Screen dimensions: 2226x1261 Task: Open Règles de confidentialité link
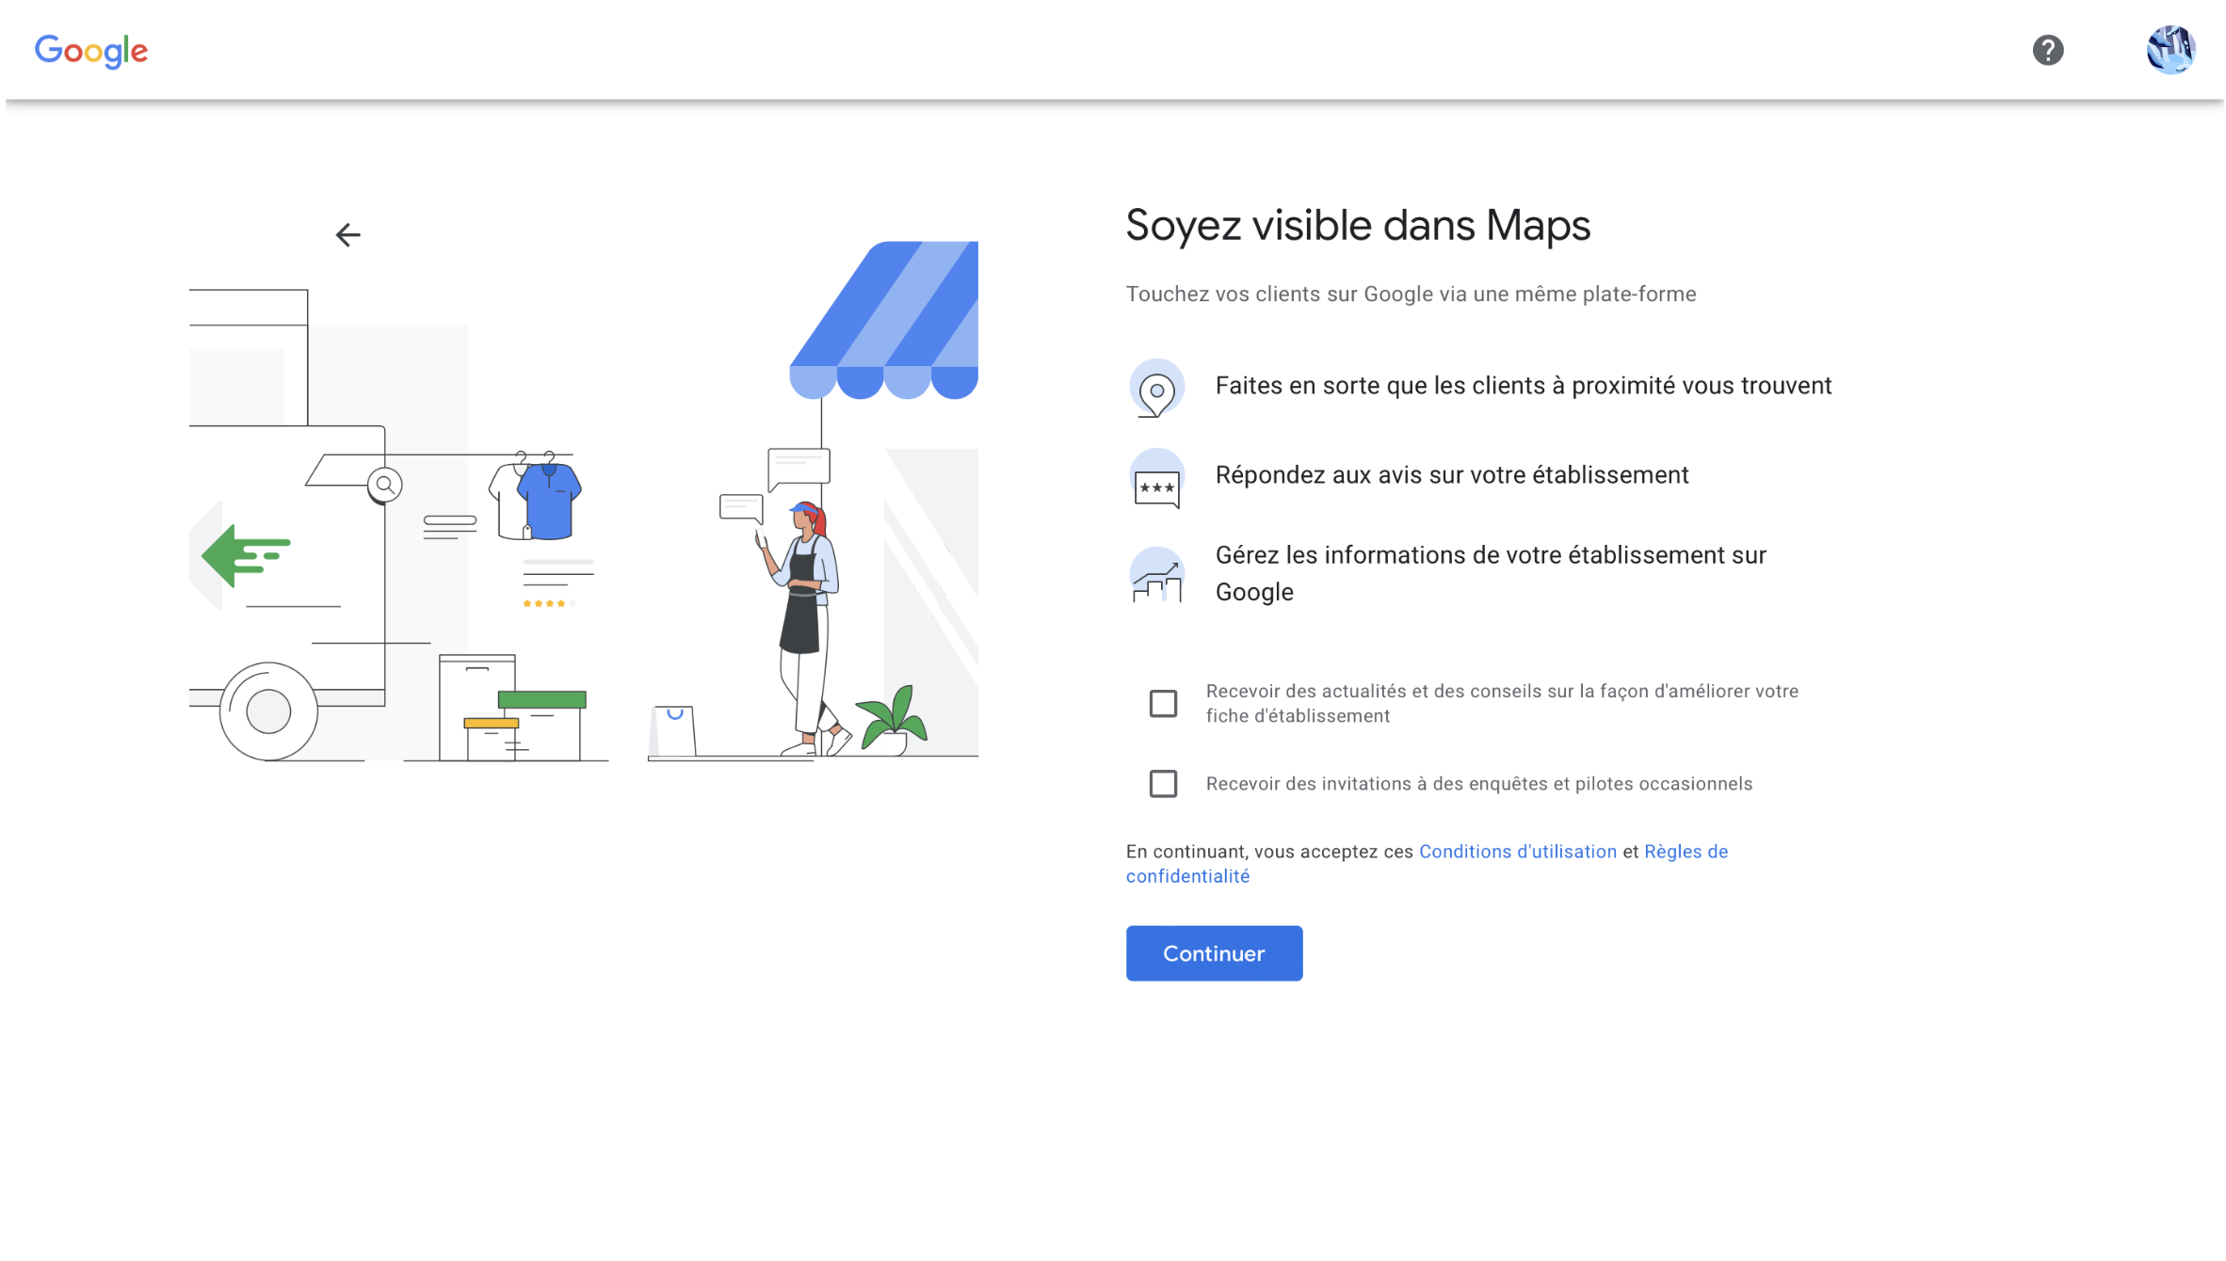(x=1428, y=864)
